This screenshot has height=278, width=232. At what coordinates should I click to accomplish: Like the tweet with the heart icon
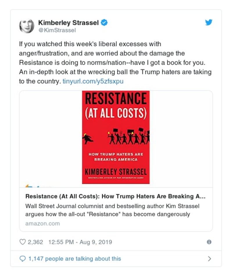pyautogui.click(x=22, y=242)
